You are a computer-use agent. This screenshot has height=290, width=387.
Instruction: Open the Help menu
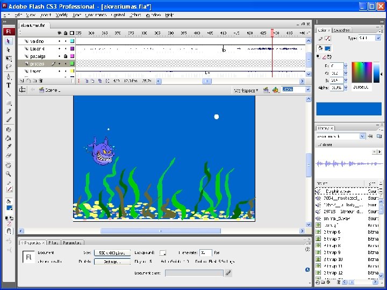pyautogui.click(x=169, y=15)
